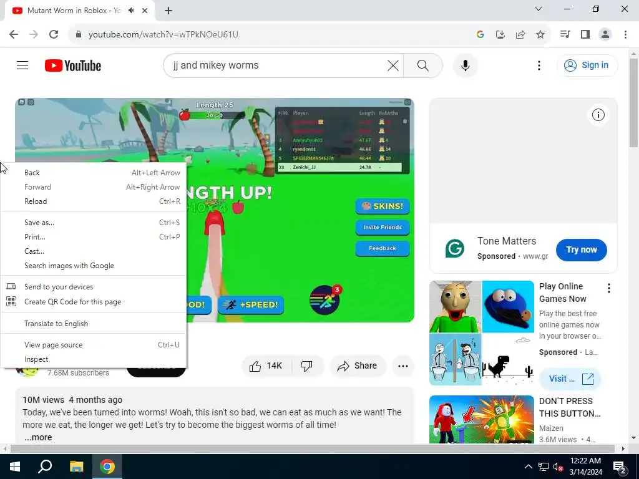
Task: Open Windows Start menu
Action: click(x=15, y=467)
